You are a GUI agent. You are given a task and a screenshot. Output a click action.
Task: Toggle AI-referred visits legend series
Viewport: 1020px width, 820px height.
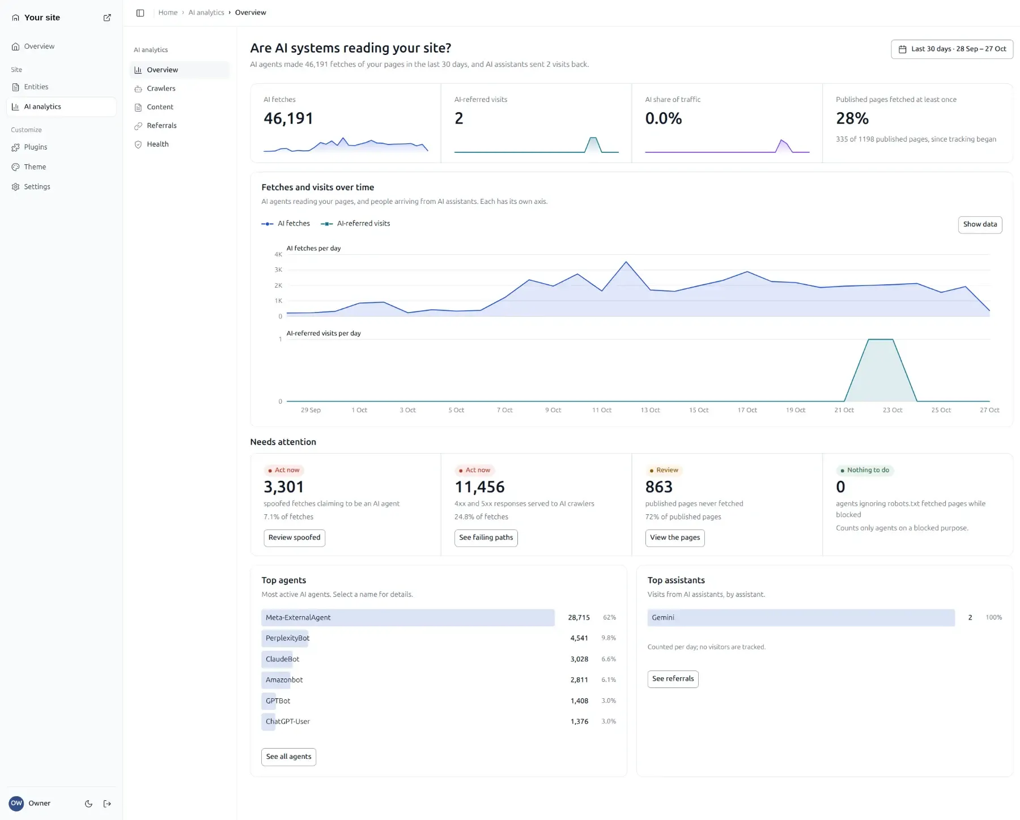pos(355,224)
